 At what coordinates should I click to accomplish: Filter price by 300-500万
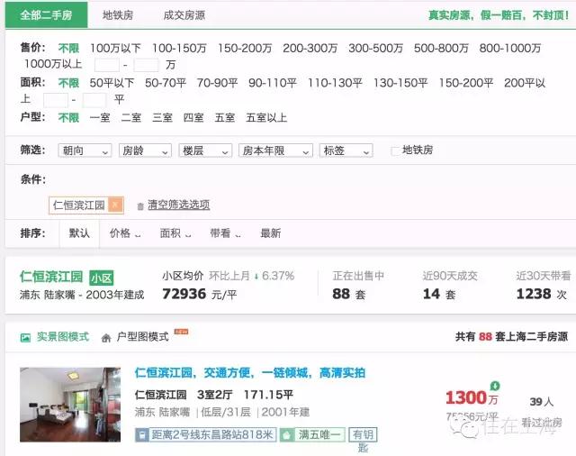click(x=375, y=48)
